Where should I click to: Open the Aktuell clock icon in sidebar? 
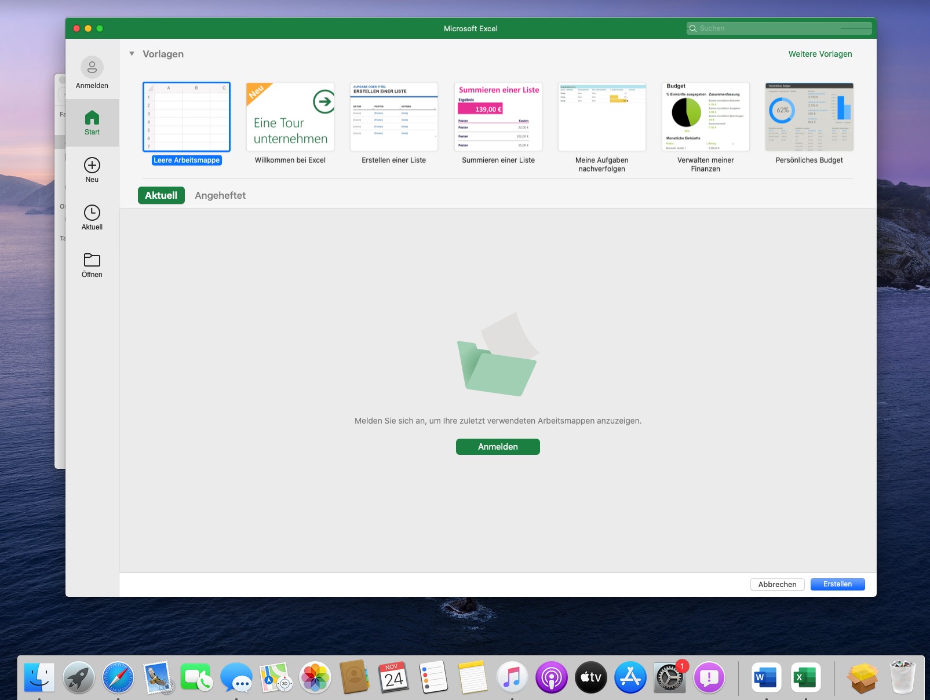[x=92, y=213]
